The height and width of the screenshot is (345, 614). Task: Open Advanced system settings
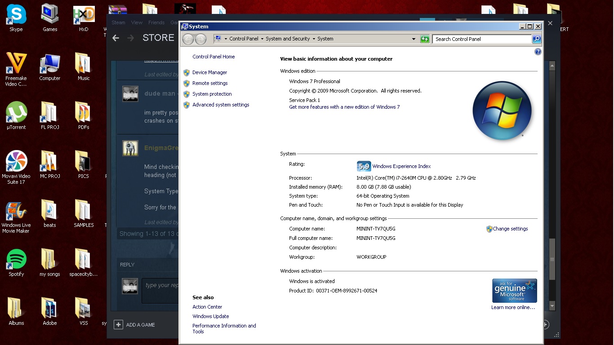pos(221,105)
